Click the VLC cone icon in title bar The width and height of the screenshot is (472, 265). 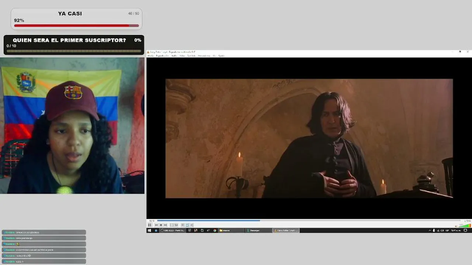click(x=148, y=52)
